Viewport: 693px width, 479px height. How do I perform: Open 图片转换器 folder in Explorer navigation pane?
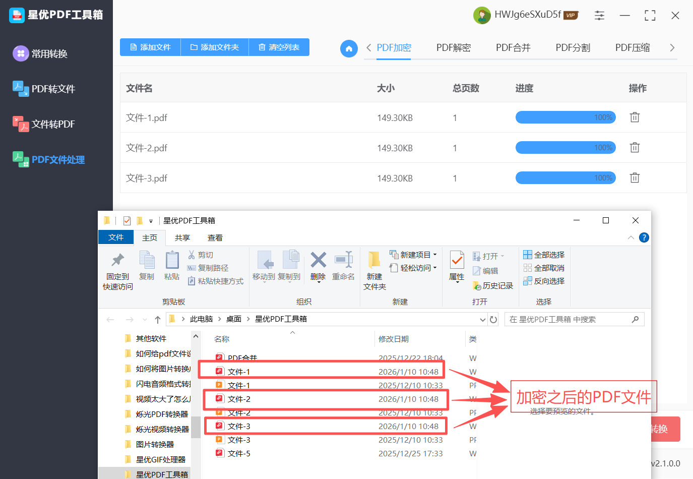(155, 444)
